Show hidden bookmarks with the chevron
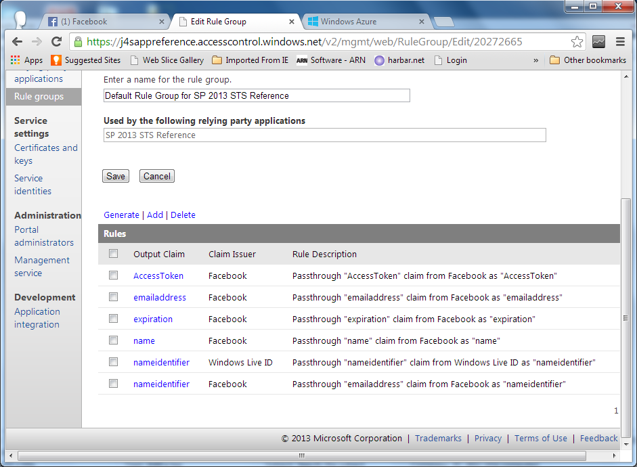 536,60
